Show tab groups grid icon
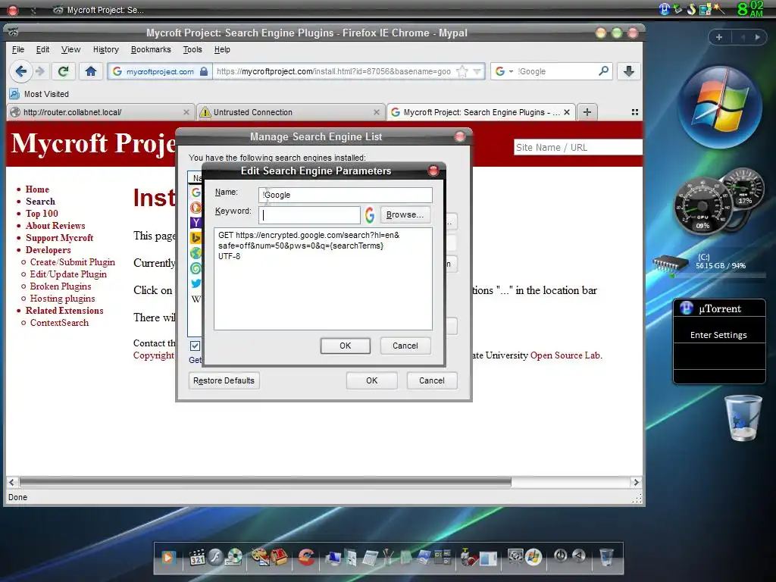This screenshot has width=776, height=582. point(635,112)
